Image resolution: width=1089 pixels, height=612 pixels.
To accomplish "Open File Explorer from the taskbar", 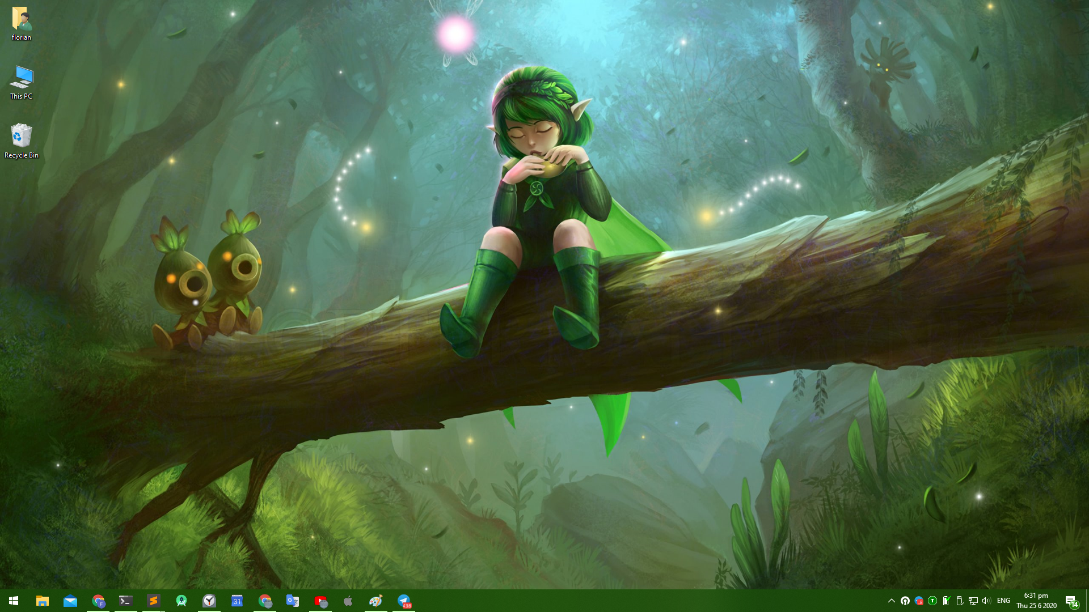I will 42,601.
